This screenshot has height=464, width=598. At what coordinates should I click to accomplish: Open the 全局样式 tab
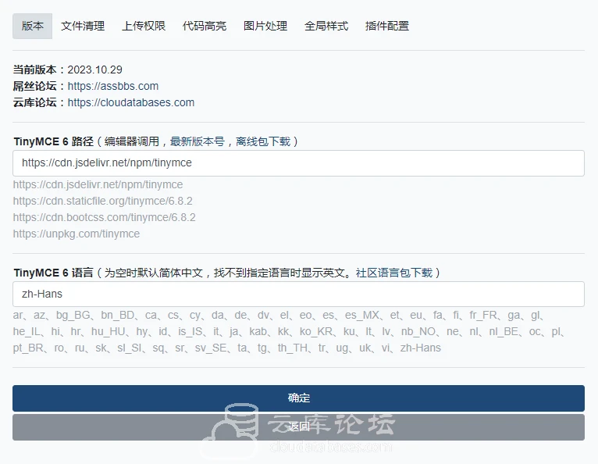pyautogui.click(x=326, y=26)
